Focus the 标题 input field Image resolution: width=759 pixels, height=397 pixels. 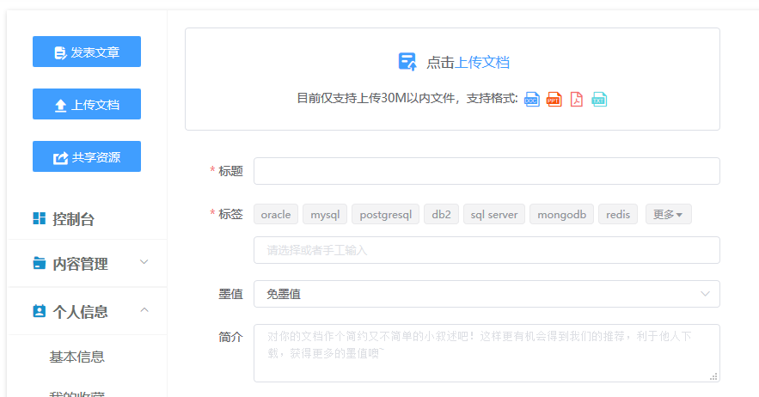487,171
